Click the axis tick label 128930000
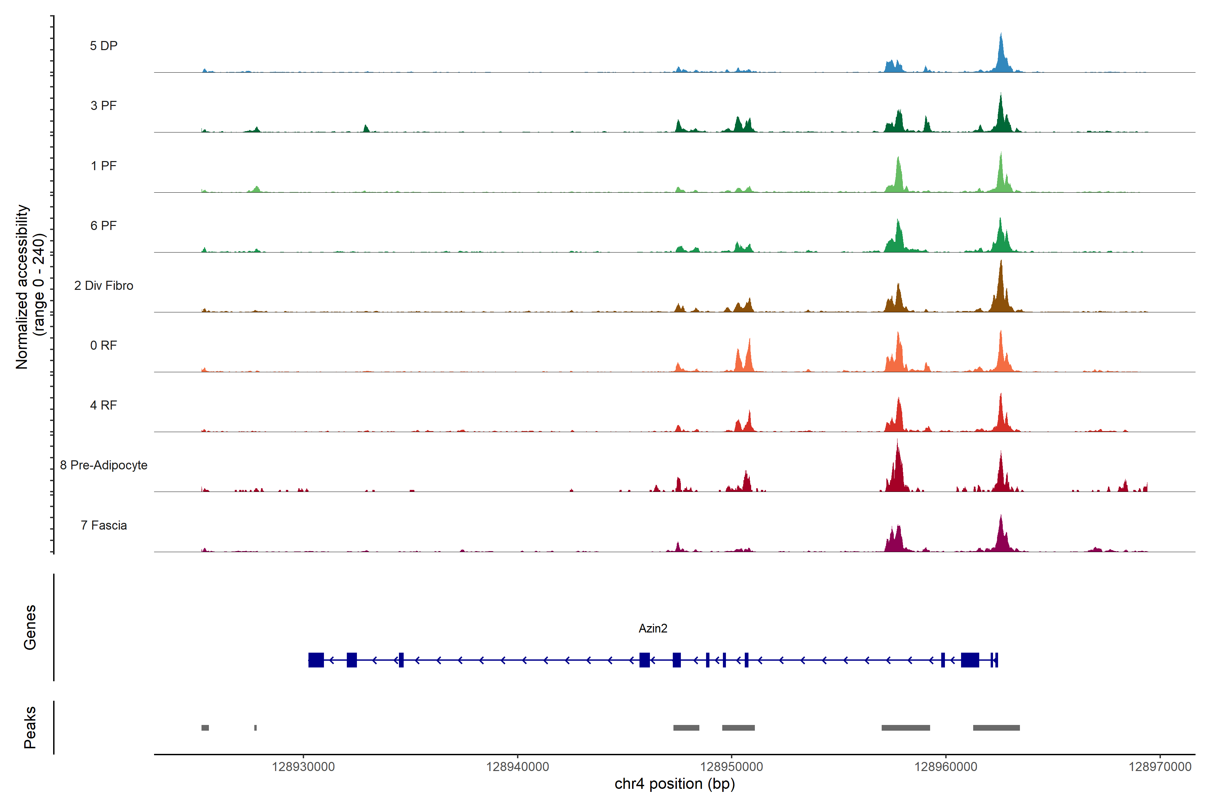This screenshot has width=1211, height=807. pyautogui.click(x=303, y=767)
